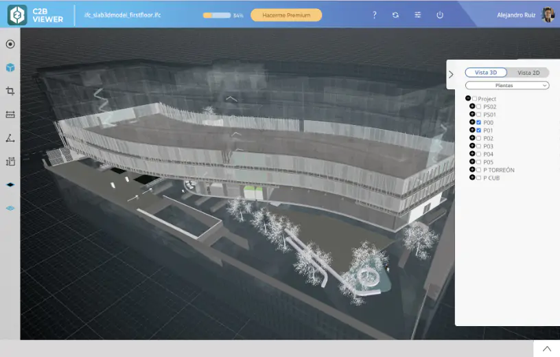Screen dimensions: 560x357
Task: Check the PS02 floor checkbox
Action: click(479, 107)
